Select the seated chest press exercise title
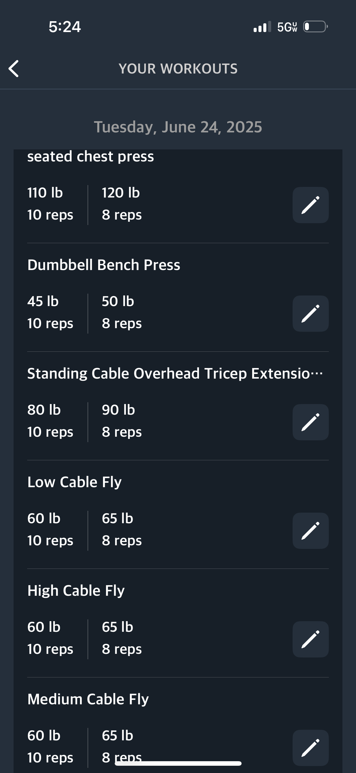The image size is (356, 773). (x=91, y=157)
